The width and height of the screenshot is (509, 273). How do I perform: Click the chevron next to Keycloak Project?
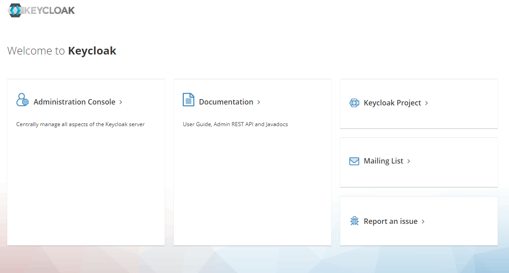pyautogui.click(x=426, y=103)
